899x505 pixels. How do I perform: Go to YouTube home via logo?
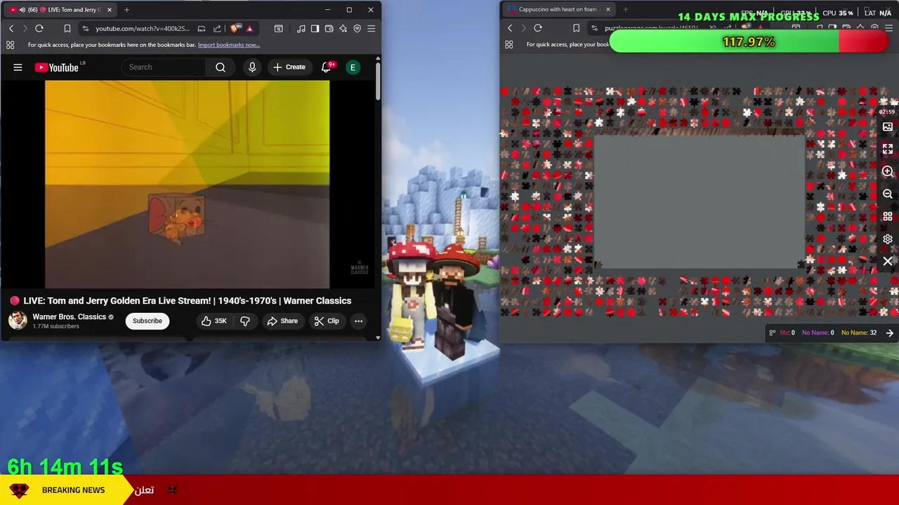click(x=57, y=67)
